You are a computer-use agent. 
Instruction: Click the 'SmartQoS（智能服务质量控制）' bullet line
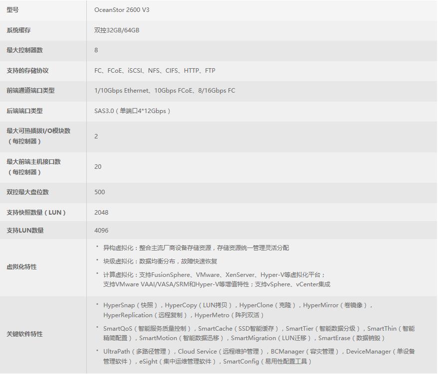coord(259,329)
